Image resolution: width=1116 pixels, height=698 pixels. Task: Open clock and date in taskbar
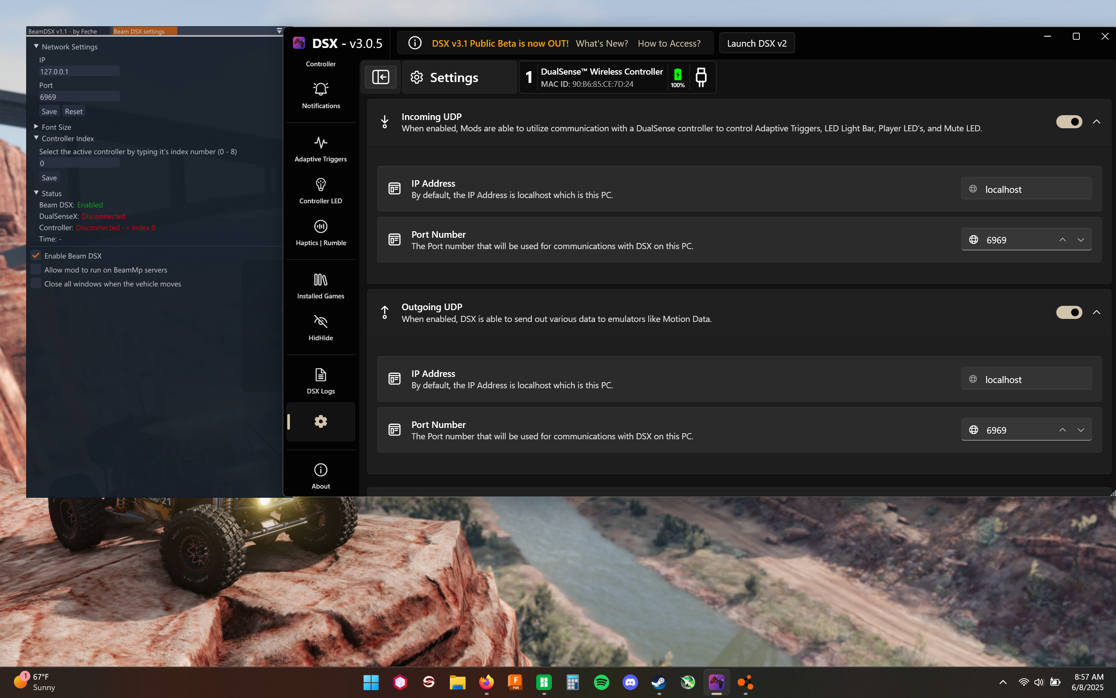click(1087, 682)
